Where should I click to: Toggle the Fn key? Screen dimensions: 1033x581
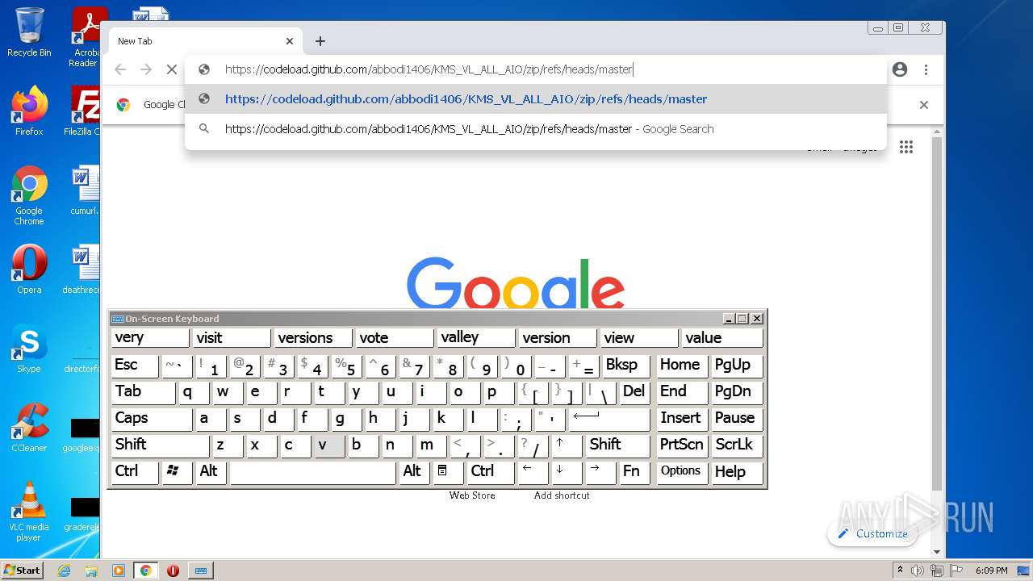tap(634, 472)
